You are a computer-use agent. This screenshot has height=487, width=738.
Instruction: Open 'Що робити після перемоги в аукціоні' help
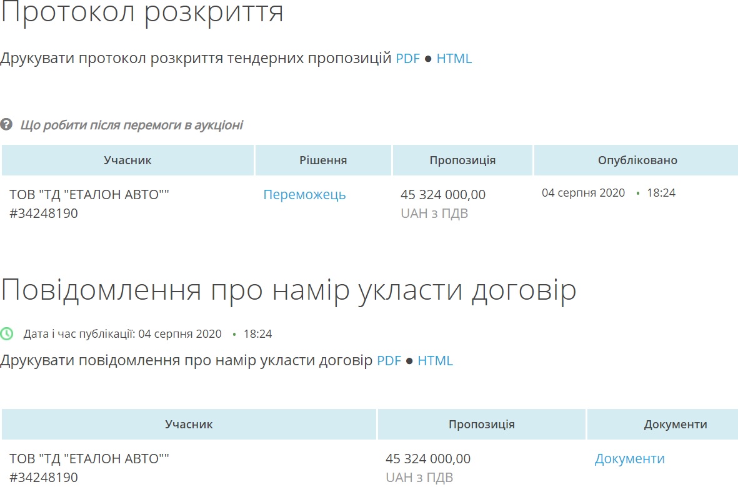point(132,125)
